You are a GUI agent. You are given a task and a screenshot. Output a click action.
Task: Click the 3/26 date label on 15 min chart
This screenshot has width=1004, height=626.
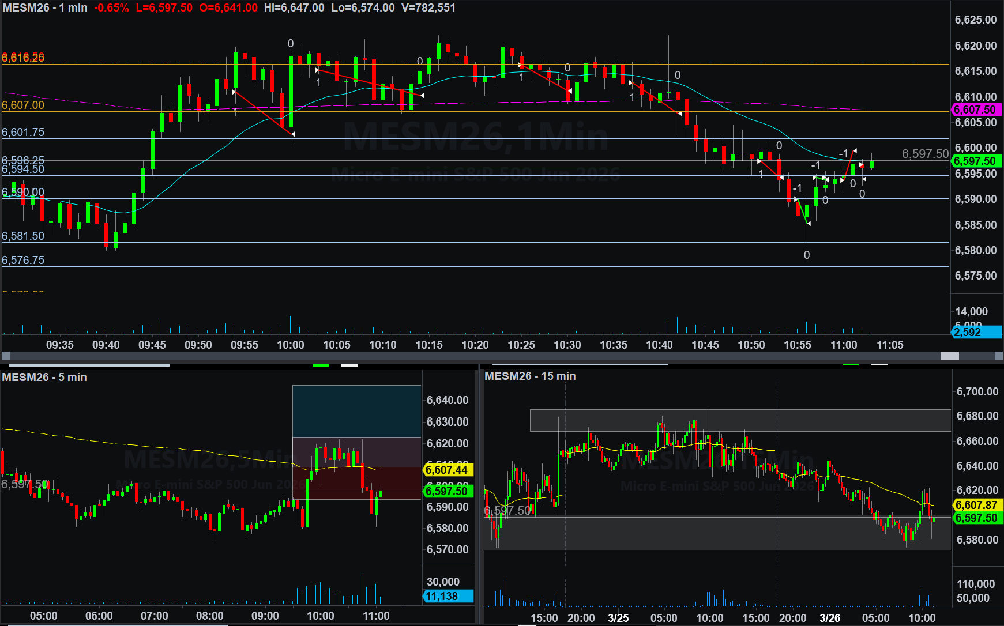tap(830, 618)
